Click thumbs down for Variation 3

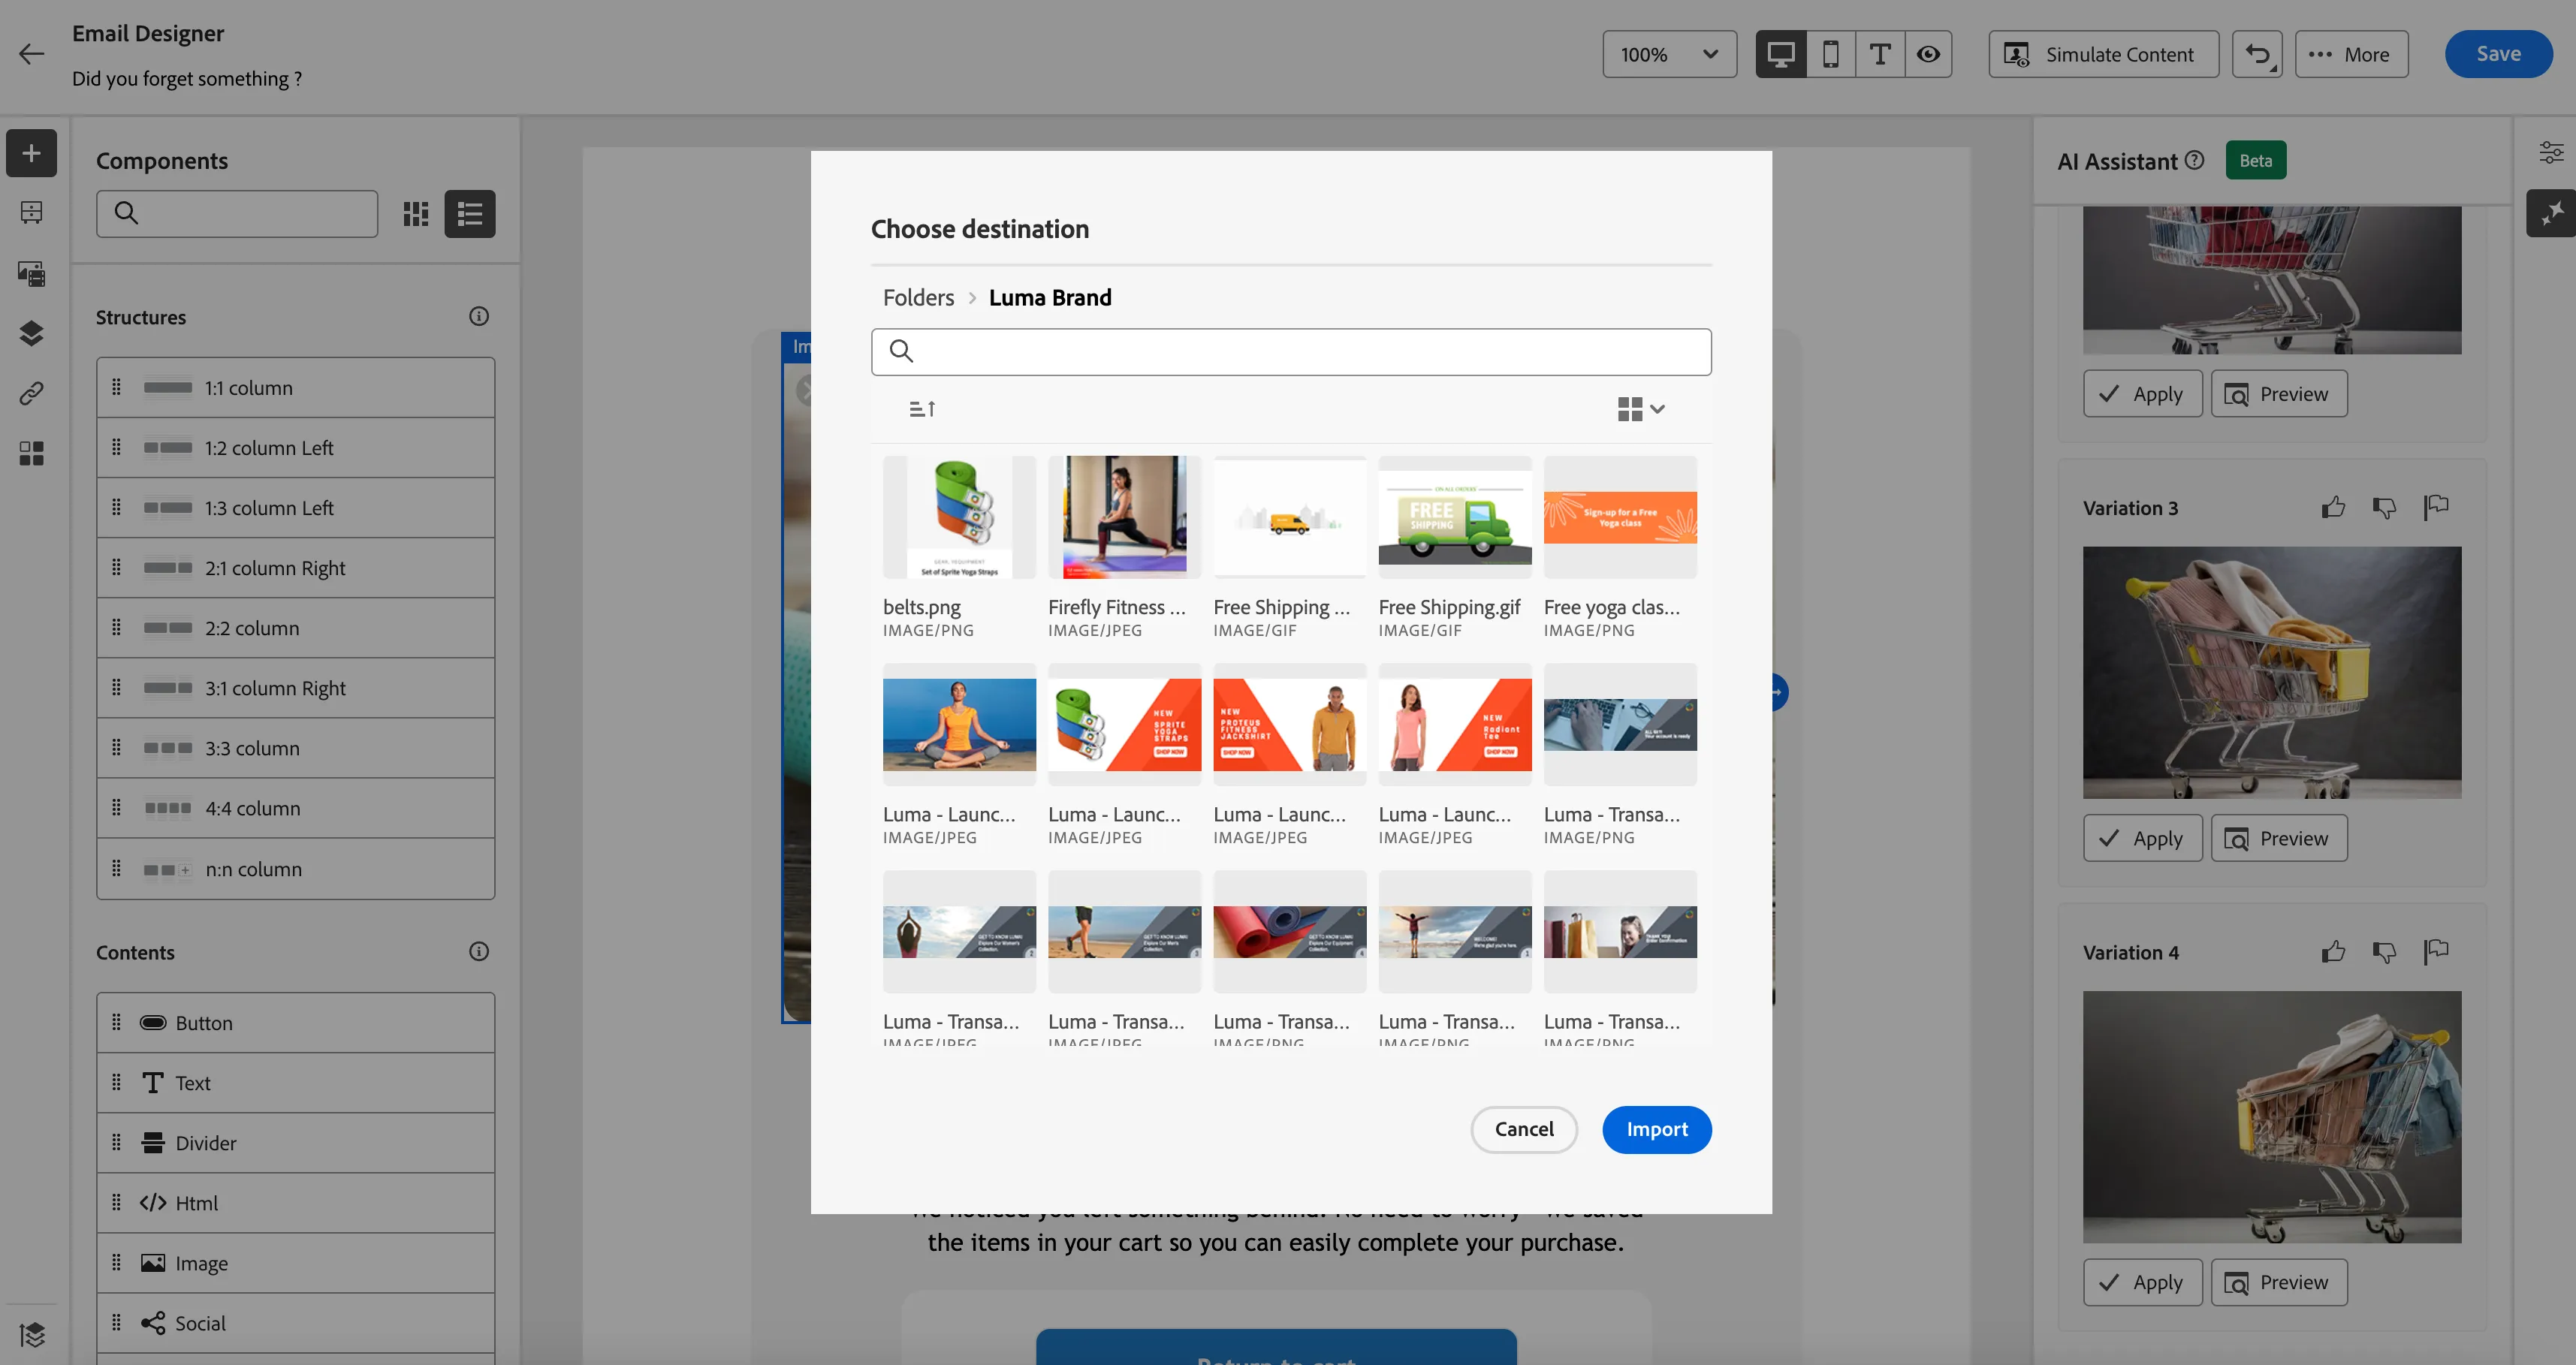coord(2385,508)
